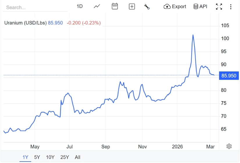Image resolution: width=240 pixels, height=163 pixels.
Task: Select the 1Y time range
Action: (25, 157)
